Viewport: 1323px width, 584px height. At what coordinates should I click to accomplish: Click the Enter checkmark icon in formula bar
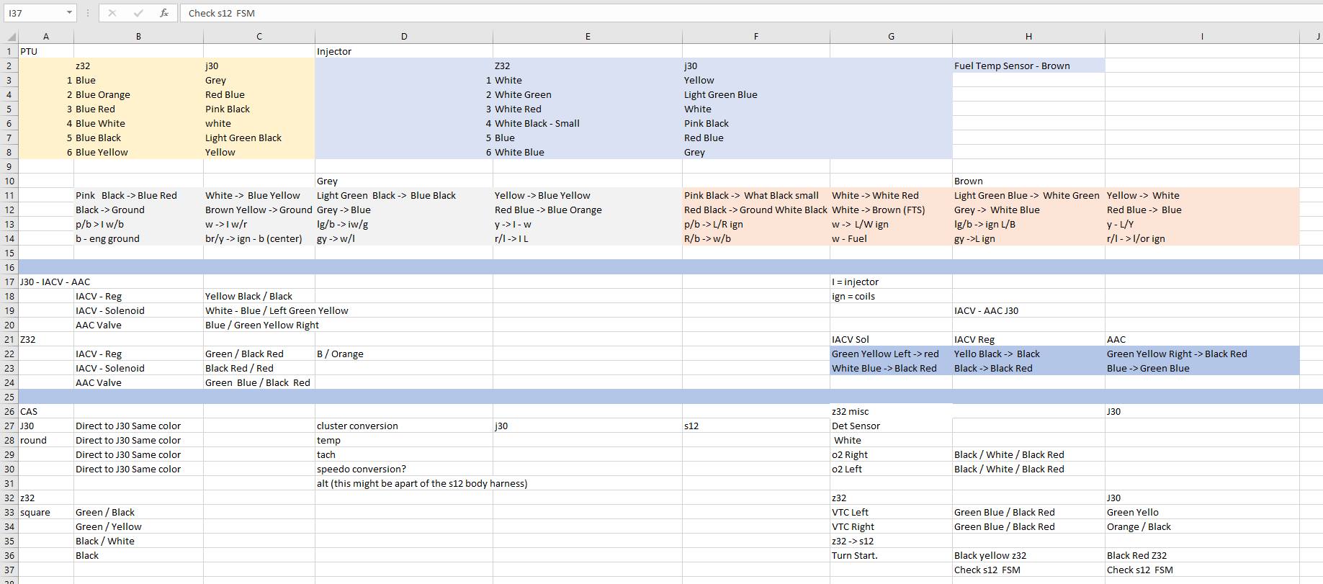coord(138,13)
